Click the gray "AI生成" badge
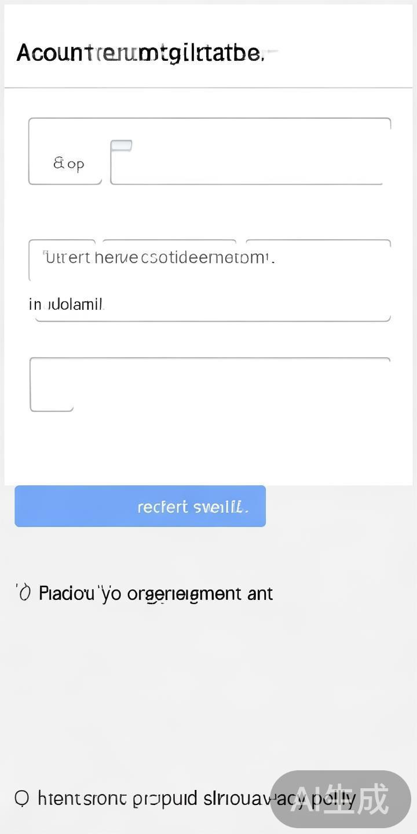The width and height of the screenshot is (417, 834). [x=341, y=799]
